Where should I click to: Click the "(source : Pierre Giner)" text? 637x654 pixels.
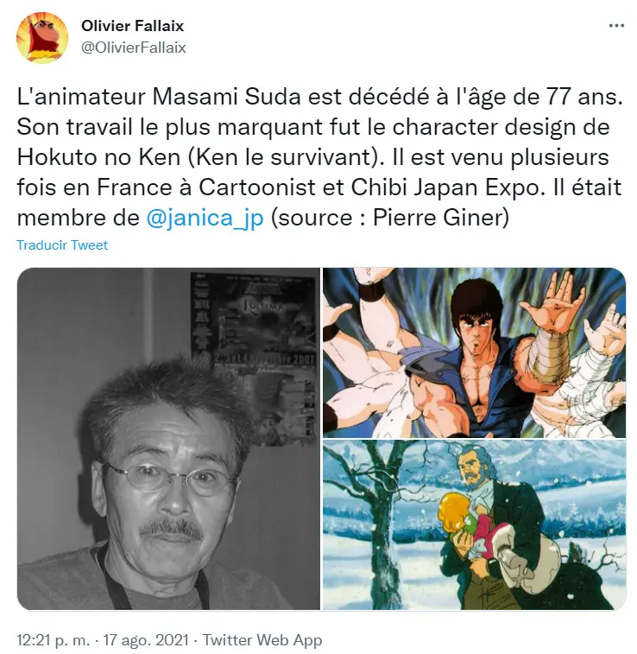(x=390, y=218)
